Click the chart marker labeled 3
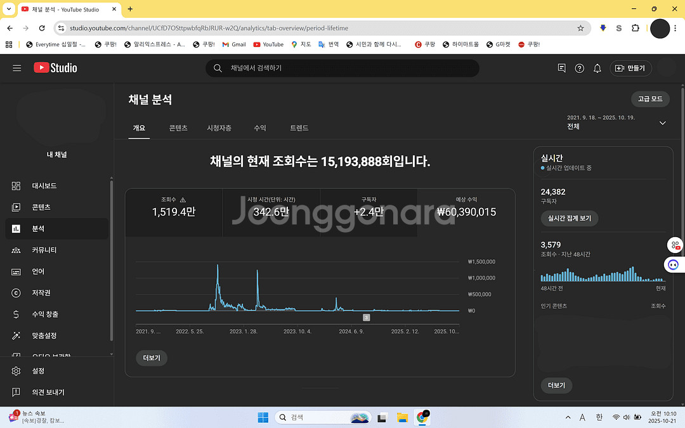Image resolution: width=685 pixels, height=428 pixels. (366, 317)
